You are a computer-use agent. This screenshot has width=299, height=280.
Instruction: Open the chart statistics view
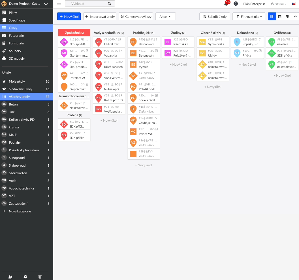tap(295, 16)
